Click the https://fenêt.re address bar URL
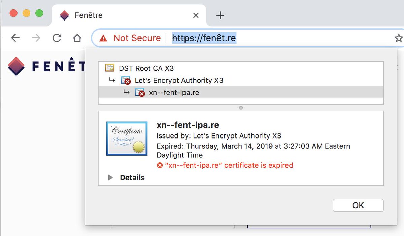Viewport: 404px width, 236px height. click(204, 38)
